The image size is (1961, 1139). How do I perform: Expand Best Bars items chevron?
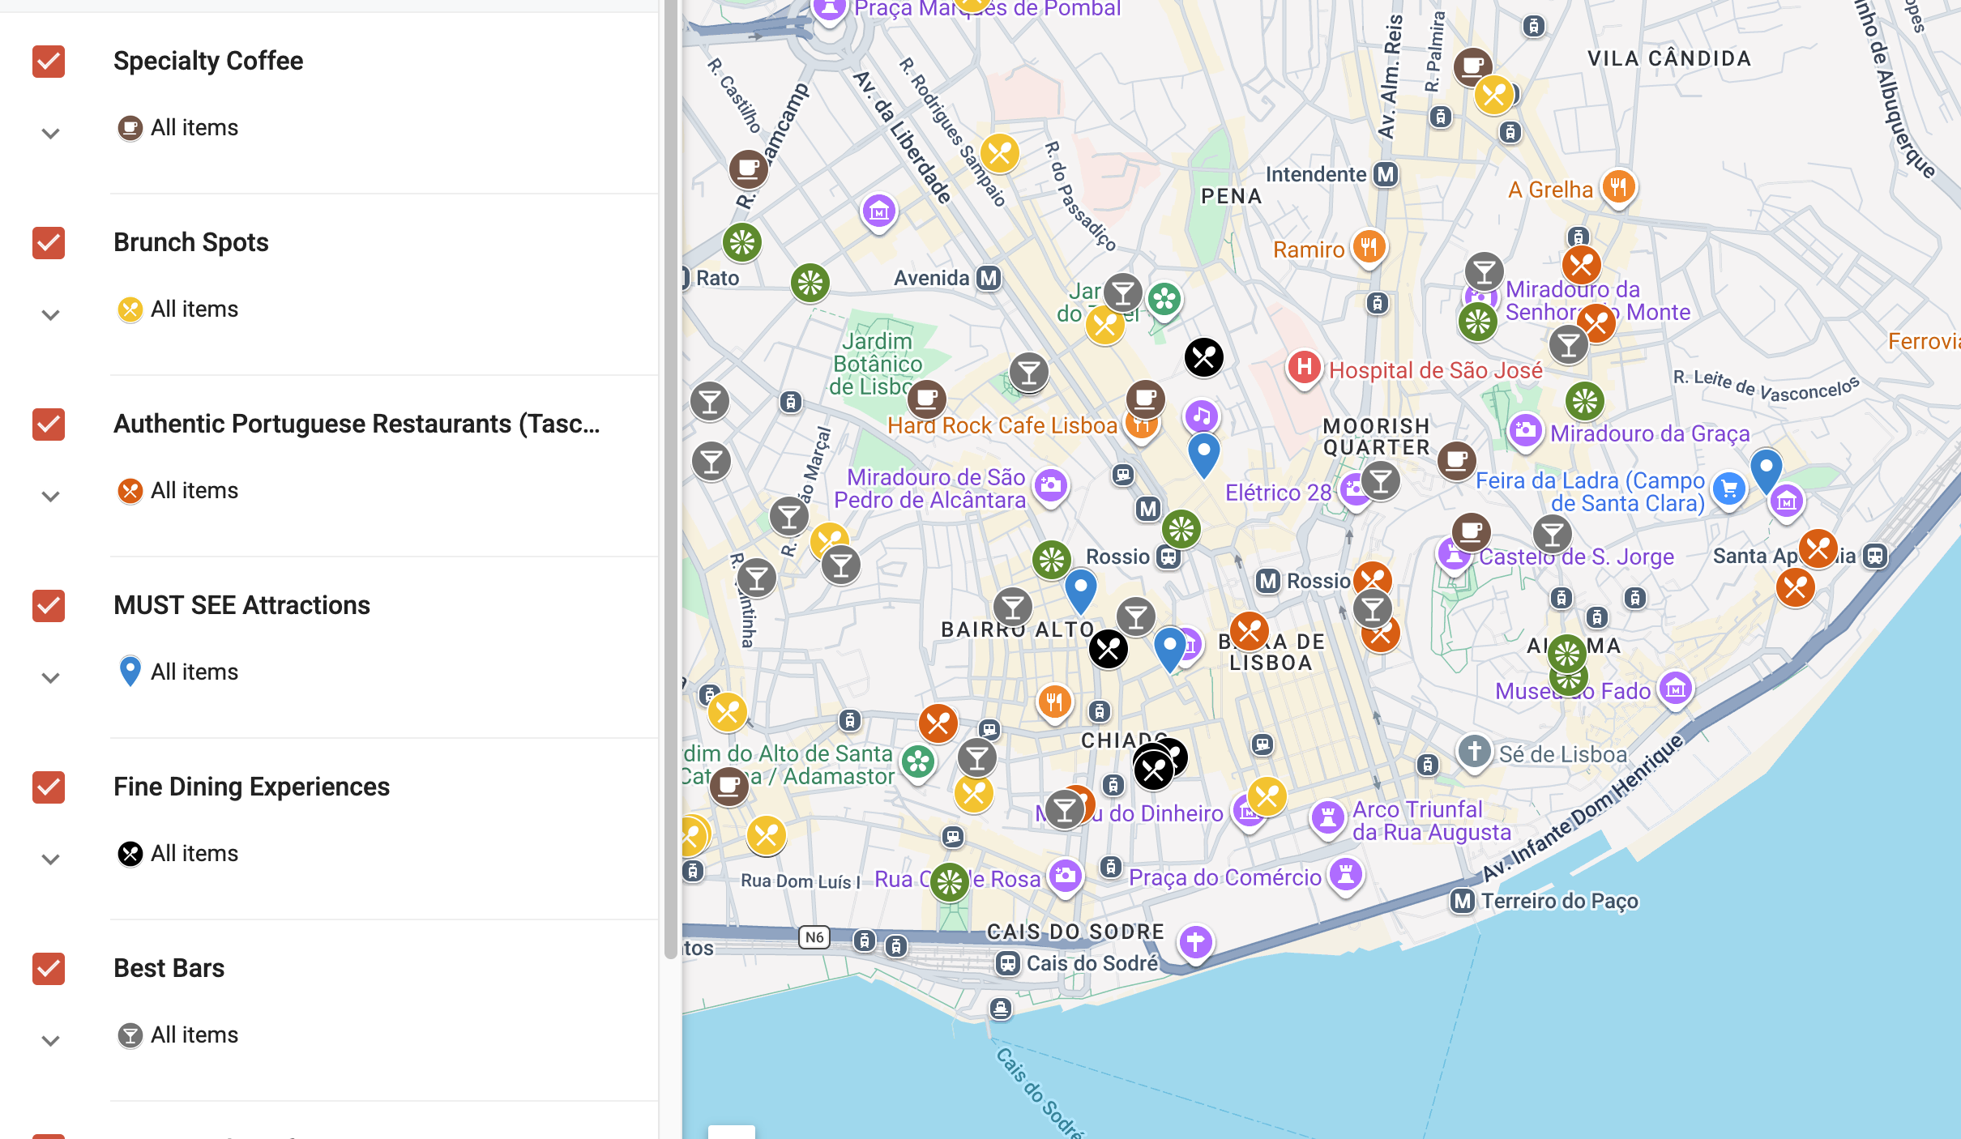click(50, 1041)
